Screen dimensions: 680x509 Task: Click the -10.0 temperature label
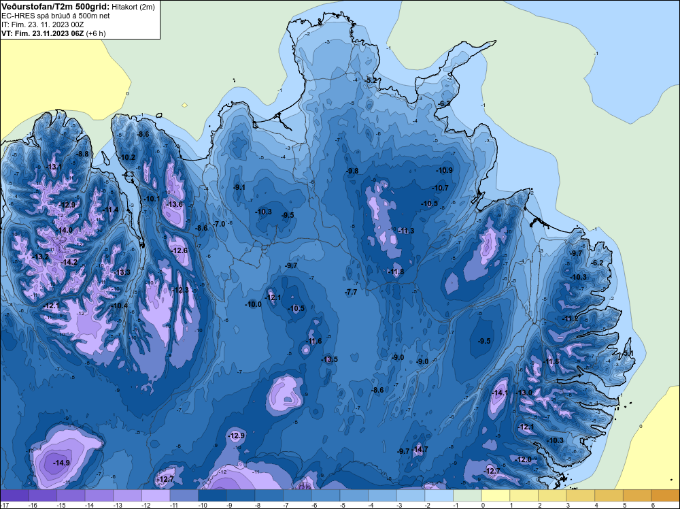tap(253, 305)
